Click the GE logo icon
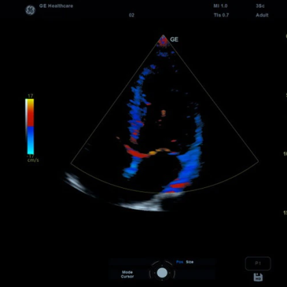The image size is (287, 287). click(30, 10)
